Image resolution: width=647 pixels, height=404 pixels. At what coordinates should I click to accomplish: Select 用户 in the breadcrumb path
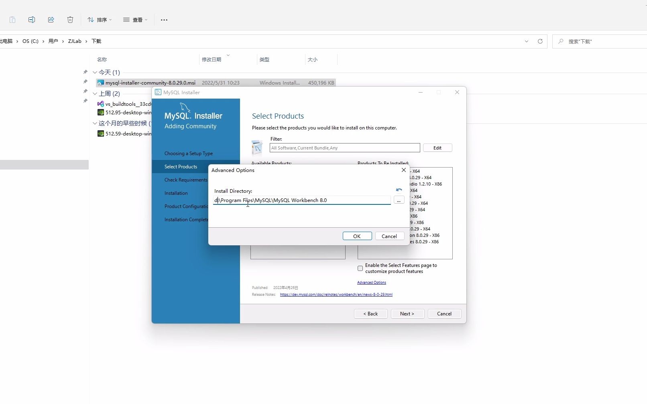[x=53, y=41]
